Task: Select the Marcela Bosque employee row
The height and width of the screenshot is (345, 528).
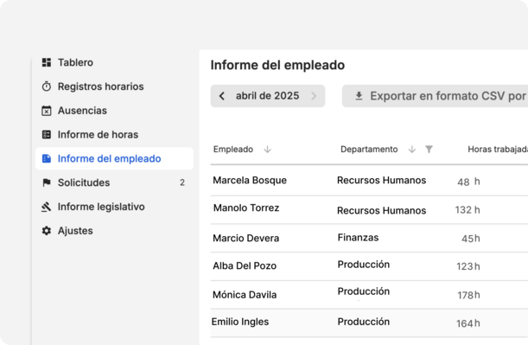Action: (x=369, y=181)
